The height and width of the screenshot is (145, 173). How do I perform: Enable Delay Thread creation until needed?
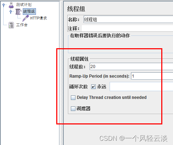pos(73,97)
